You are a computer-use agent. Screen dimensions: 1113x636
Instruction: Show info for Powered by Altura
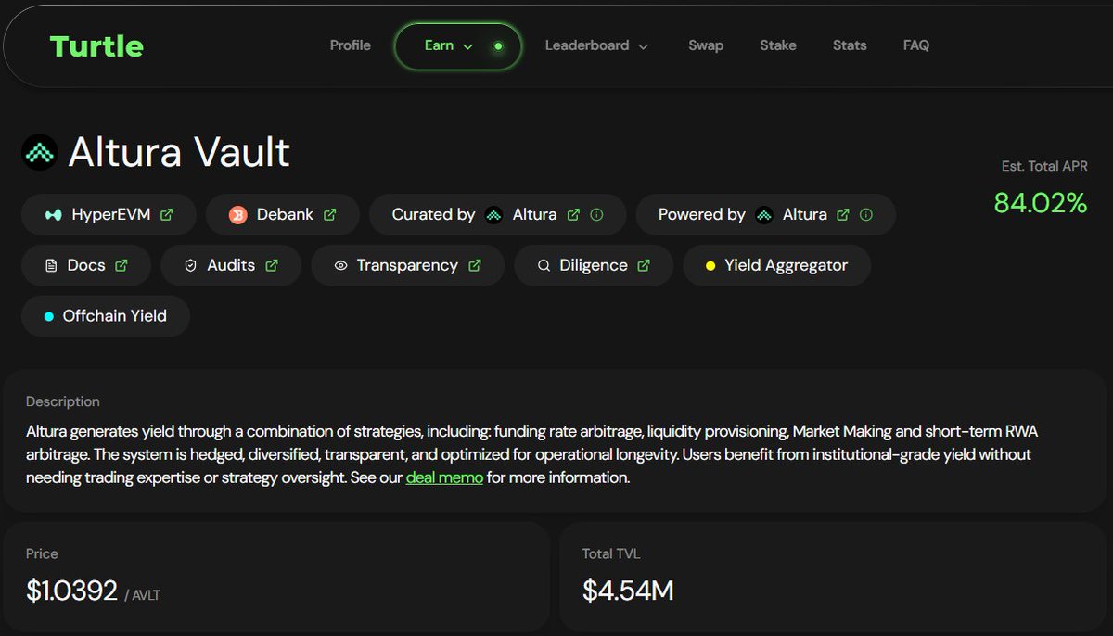866,214
